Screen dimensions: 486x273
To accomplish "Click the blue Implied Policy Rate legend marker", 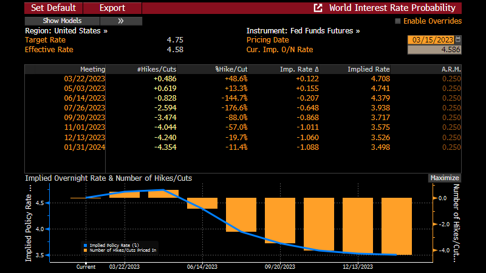I will (x=84, y=245).
